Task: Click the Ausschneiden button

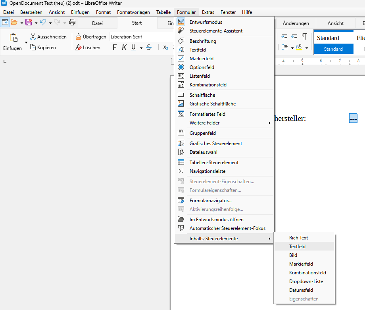Action: point(48,37)
